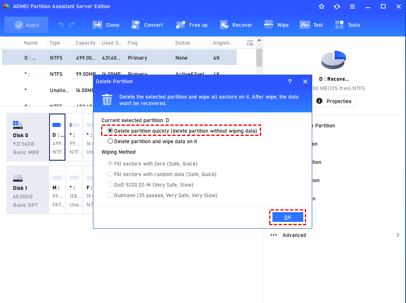Sort by the Used Space column header
Image resolution: width=406 pixels, height=303 pixels.
click(x=112, y=43)
